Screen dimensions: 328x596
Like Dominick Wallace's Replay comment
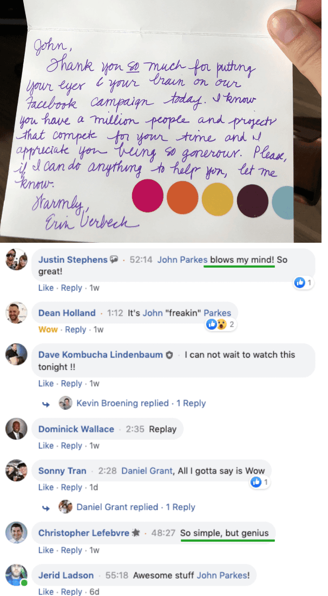[45, 445]
